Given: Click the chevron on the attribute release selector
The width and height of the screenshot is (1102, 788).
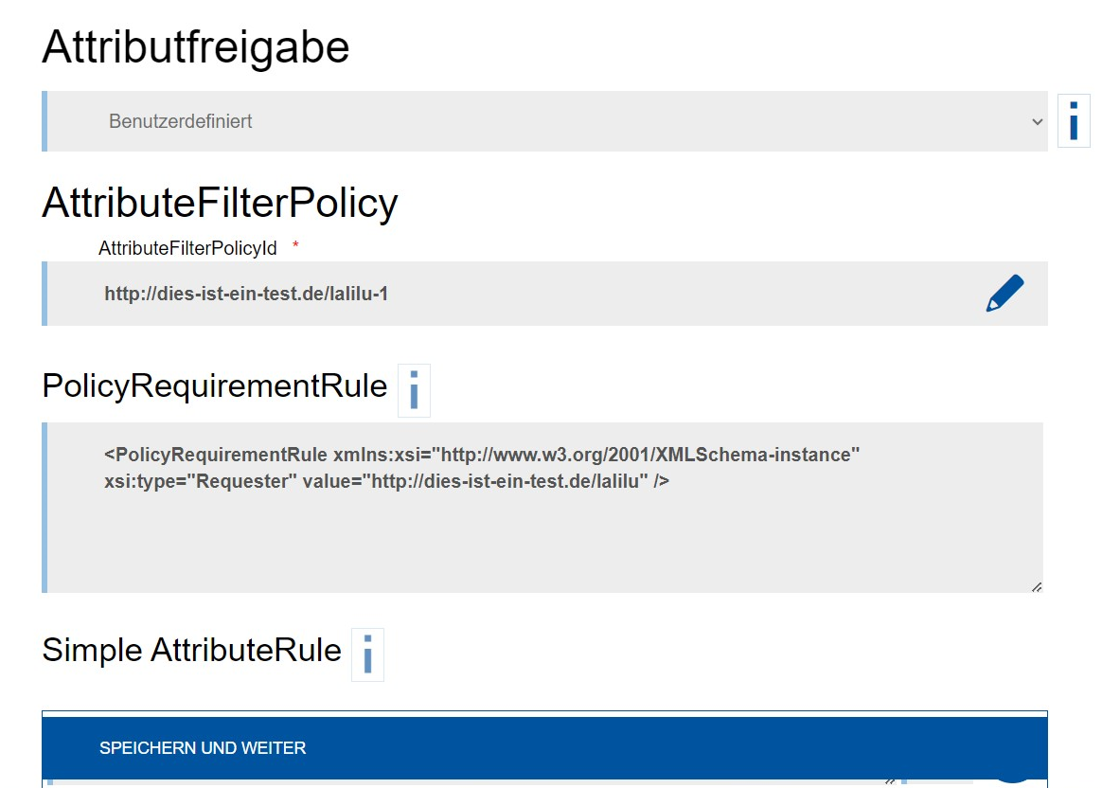Looking at the screenshot, I should point(1037,121).
